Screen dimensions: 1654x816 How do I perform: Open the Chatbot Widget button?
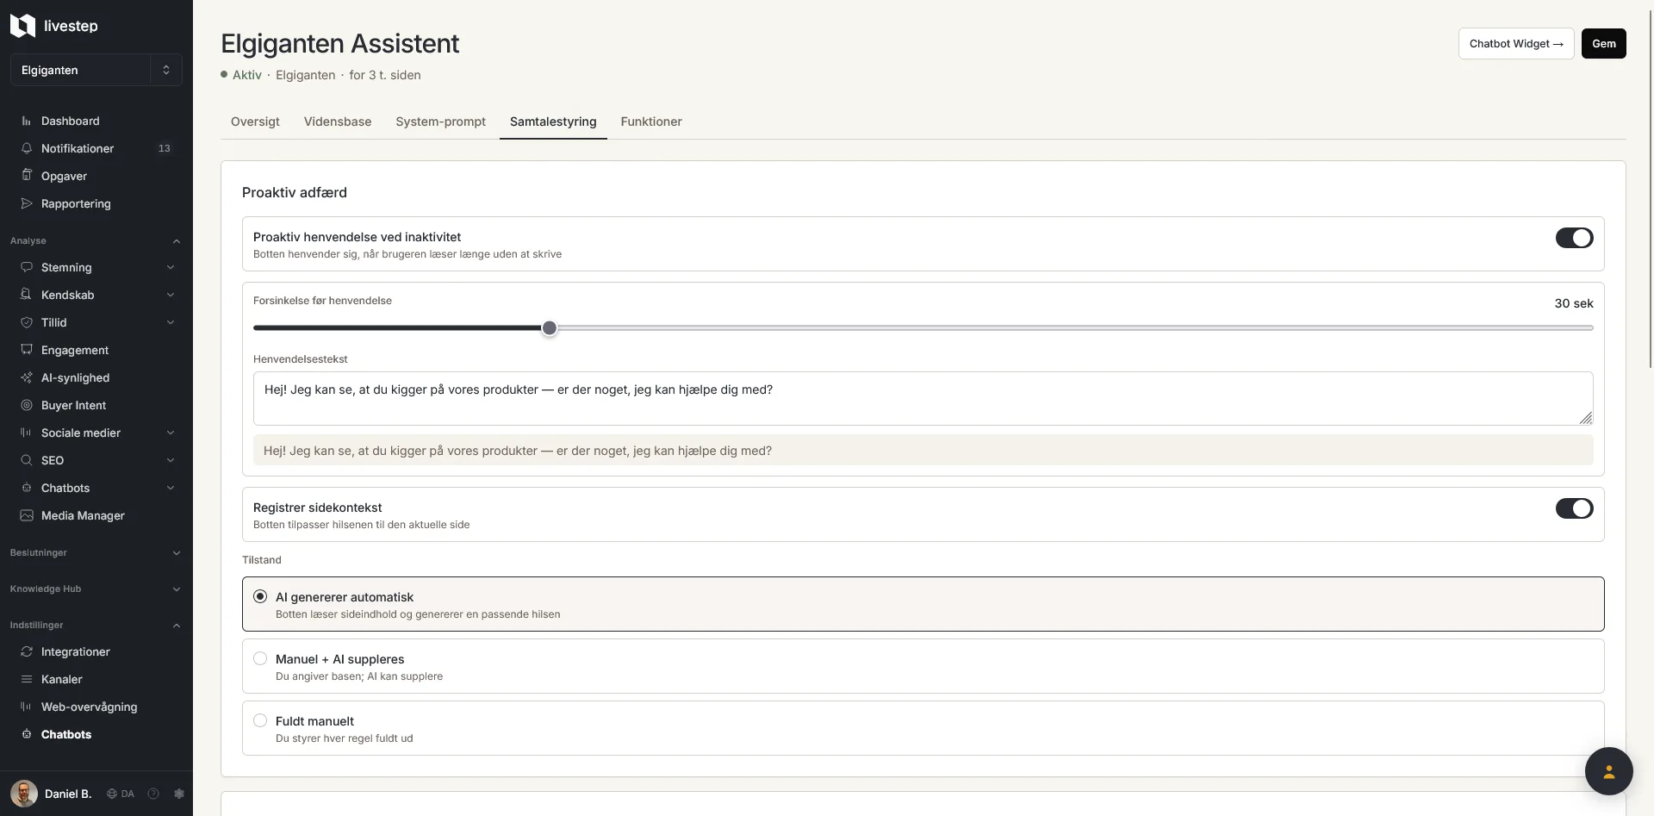click(x=1516, y=44)
